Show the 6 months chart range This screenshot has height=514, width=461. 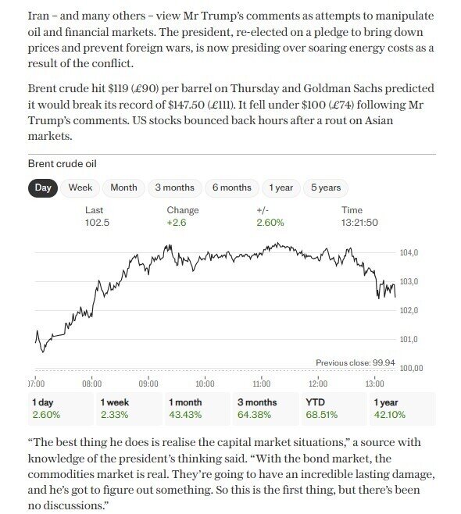pyautogui.click(x=232, y=187)
